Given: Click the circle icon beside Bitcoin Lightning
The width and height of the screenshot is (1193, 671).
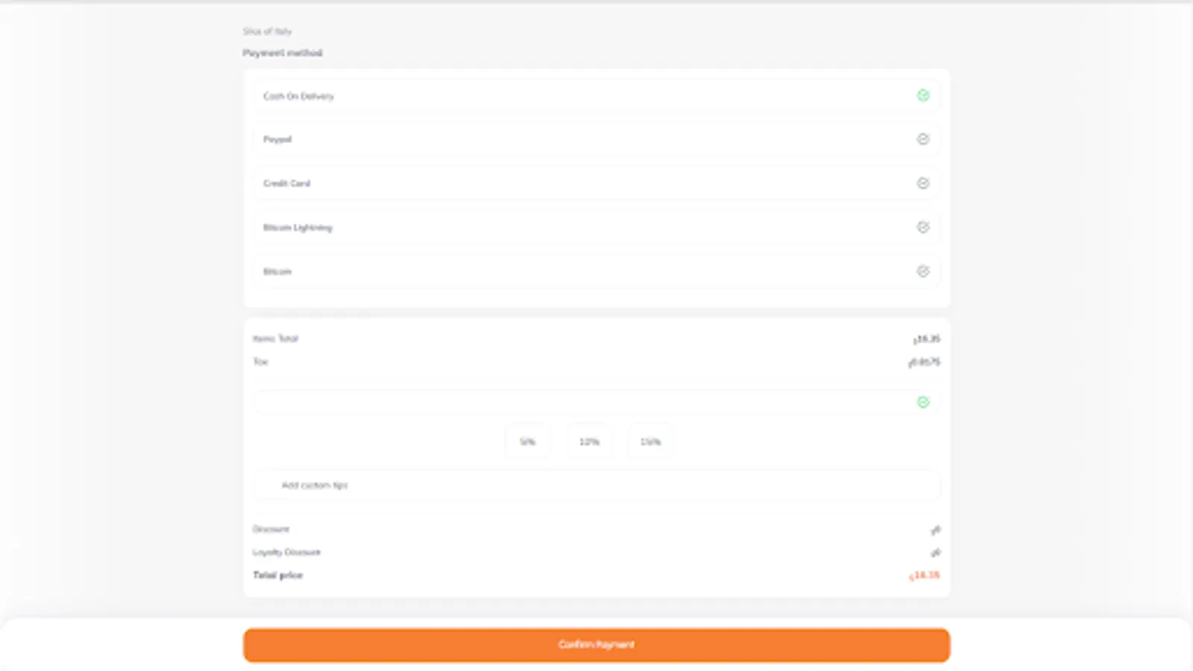Looking at the screenshot, I should tap(923, 227).
